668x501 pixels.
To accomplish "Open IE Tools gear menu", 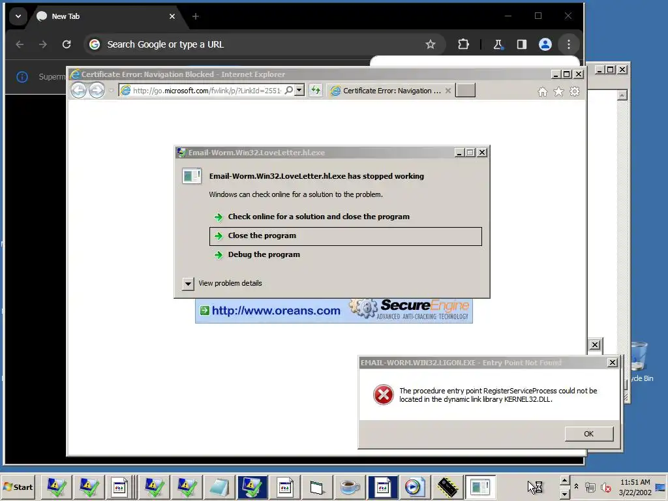I will tap(575, 91).
